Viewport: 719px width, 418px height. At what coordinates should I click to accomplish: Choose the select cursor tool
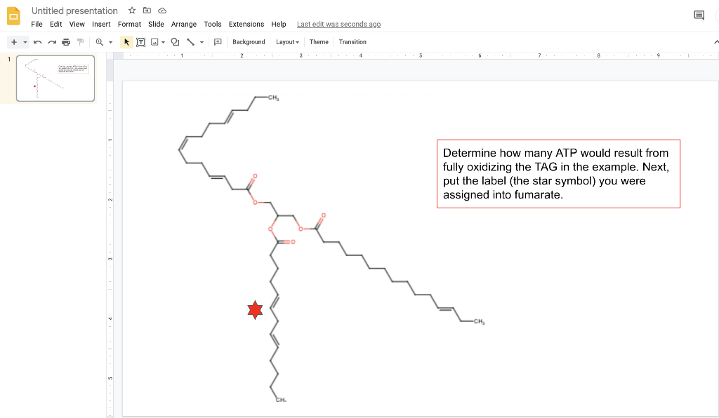click(x=126, y=42)
